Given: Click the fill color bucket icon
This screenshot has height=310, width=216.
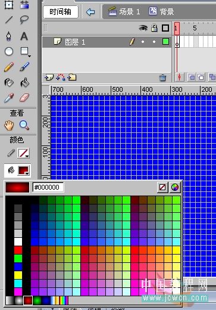Looking at the screenshot, I should click(11, 170).
